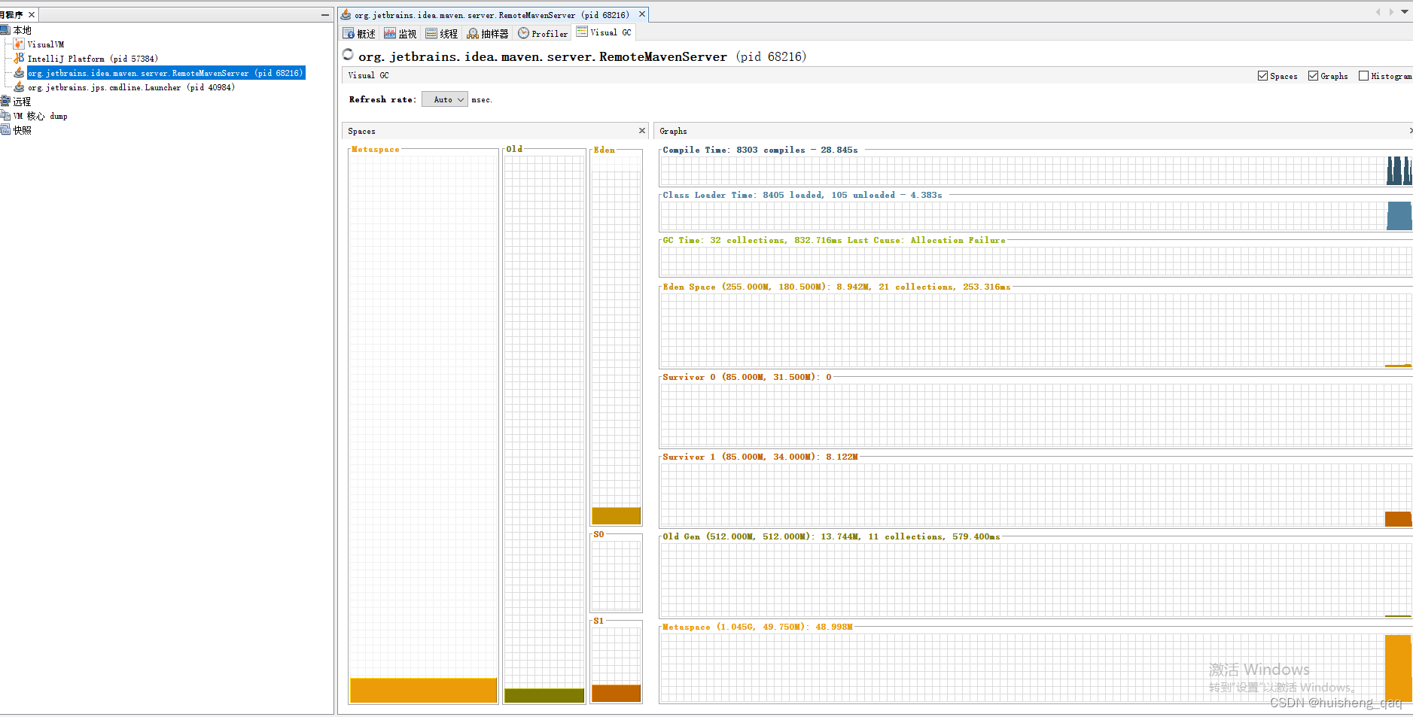Viewport: 1413px width, 717px height.
Task: Switch to the 监视 tab
Action: [400, 33]
